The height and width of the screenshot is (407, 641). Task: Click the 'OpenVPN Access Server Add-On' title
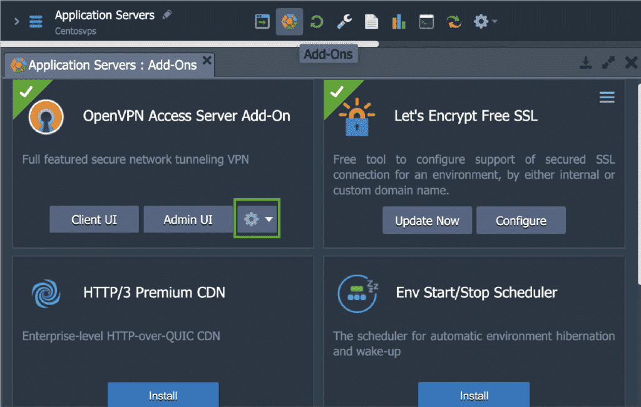(x=187, y=116)
